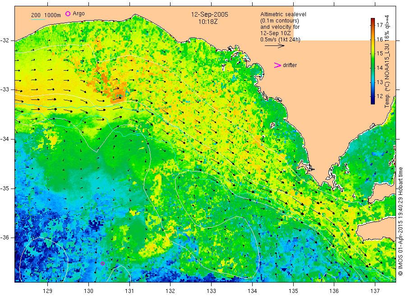This screenshot has width=406, height=297.
Task: Click color bar value 12
Action: pos(379,96)
